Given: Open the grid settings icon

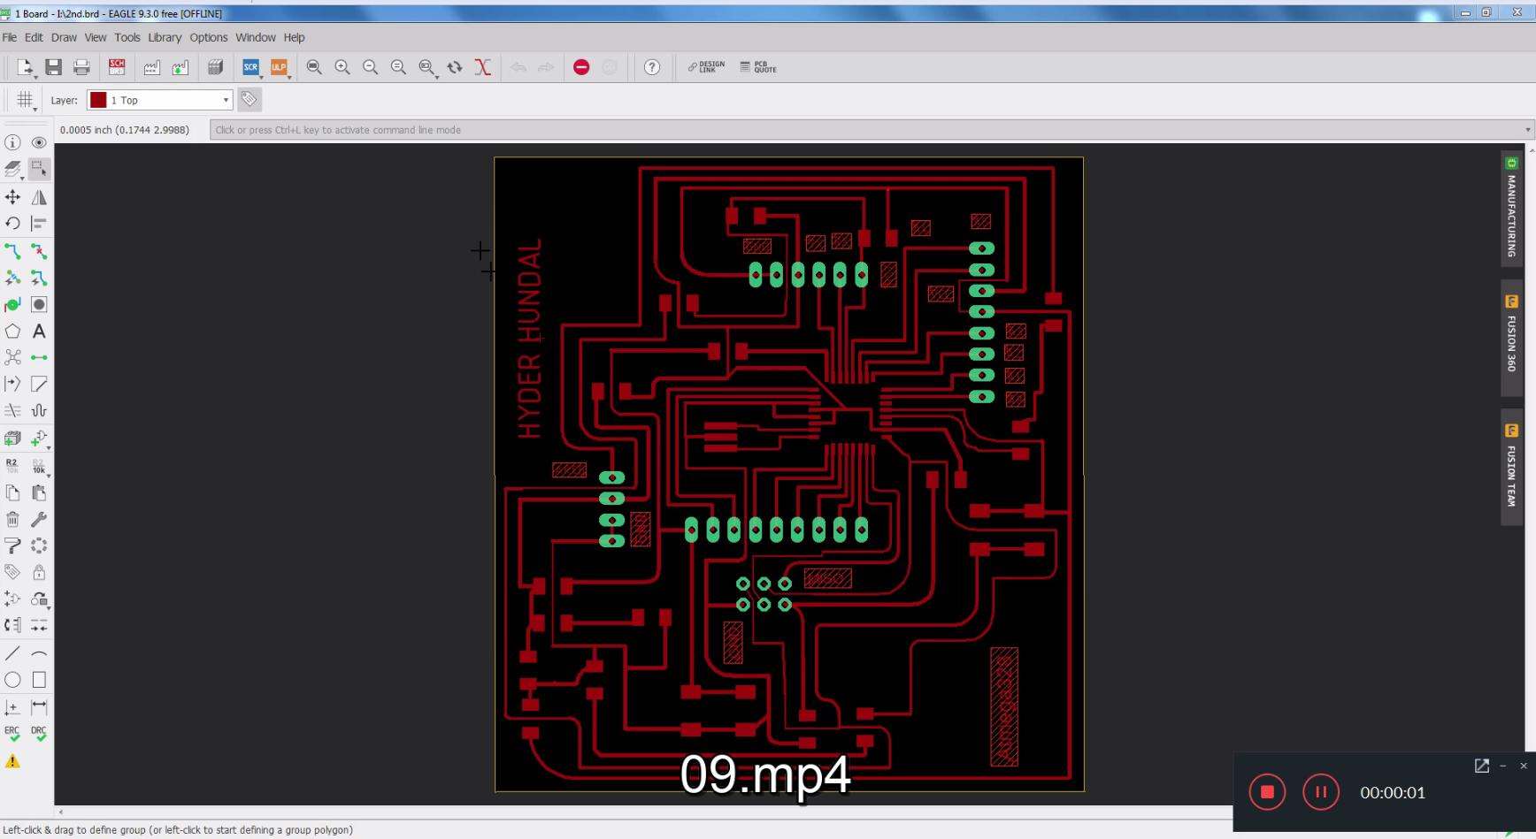Looking at the screenshot, I should point(25,100).
